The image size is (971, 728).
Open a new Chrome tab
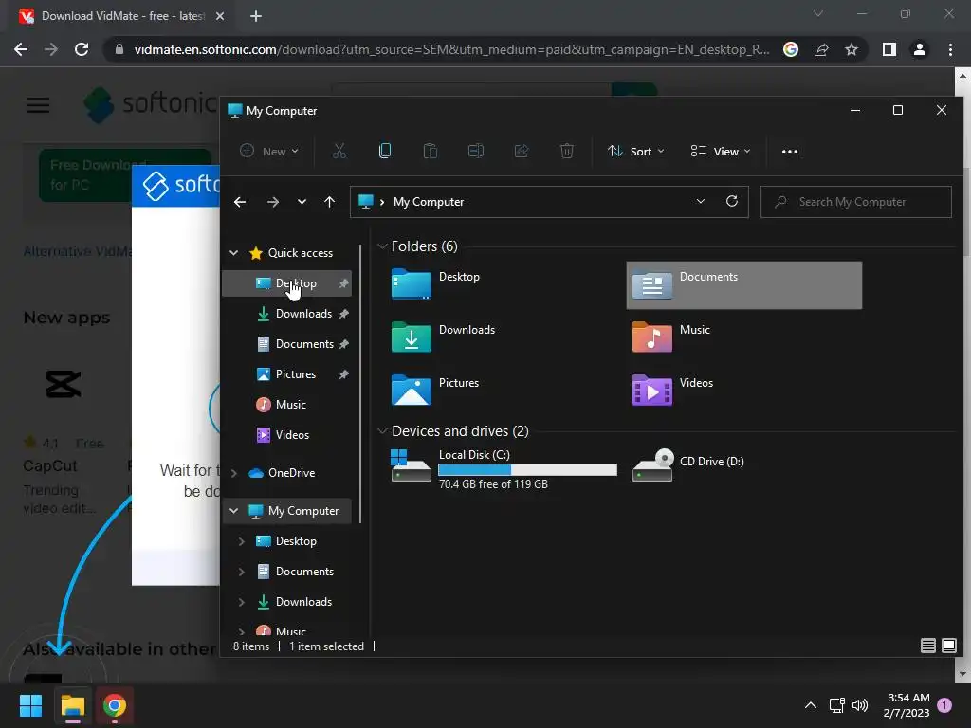tap(256, 16)
